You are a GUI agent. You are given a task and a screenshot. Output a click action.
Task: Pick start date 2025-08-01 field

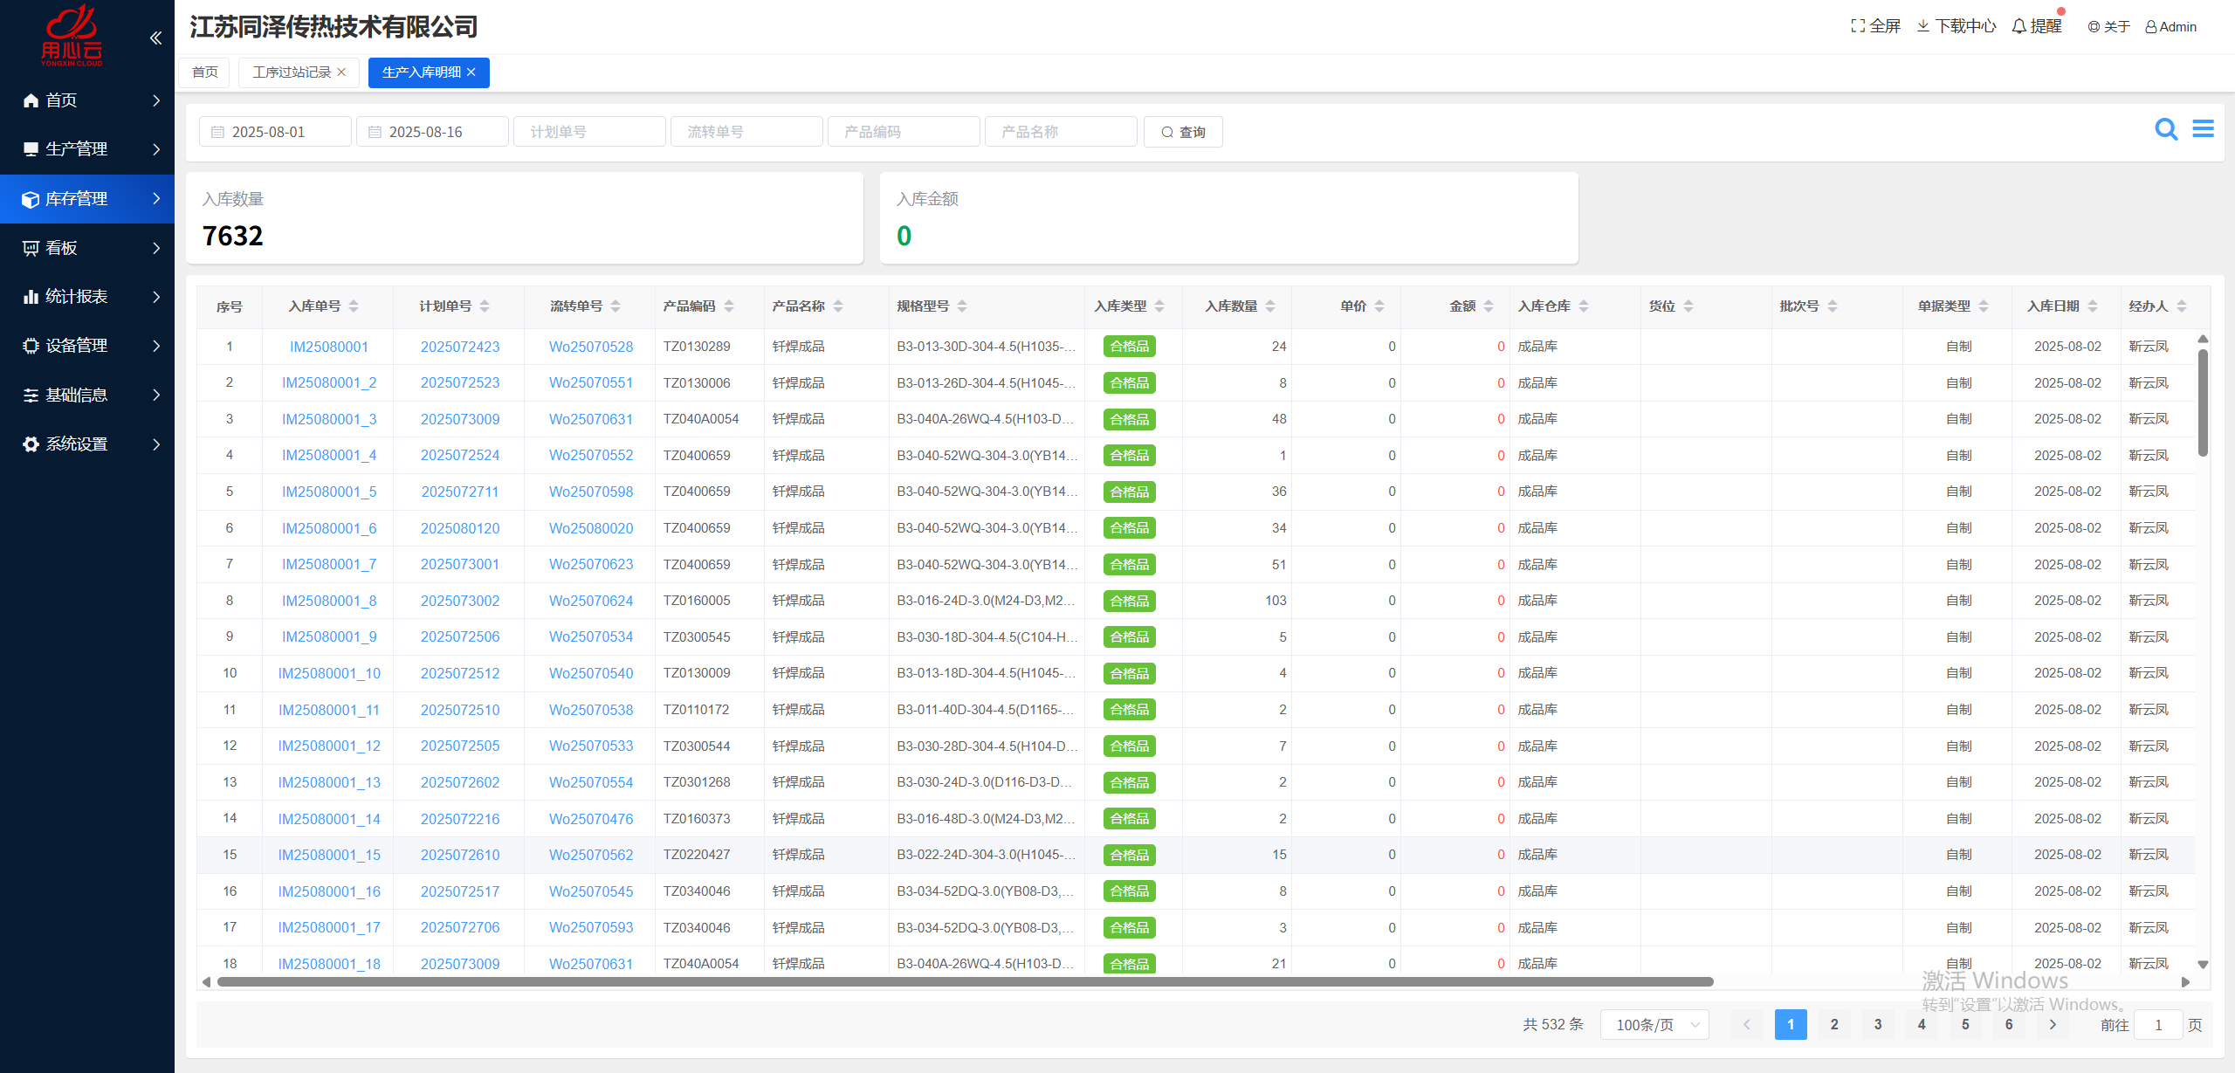coord(276,132)
